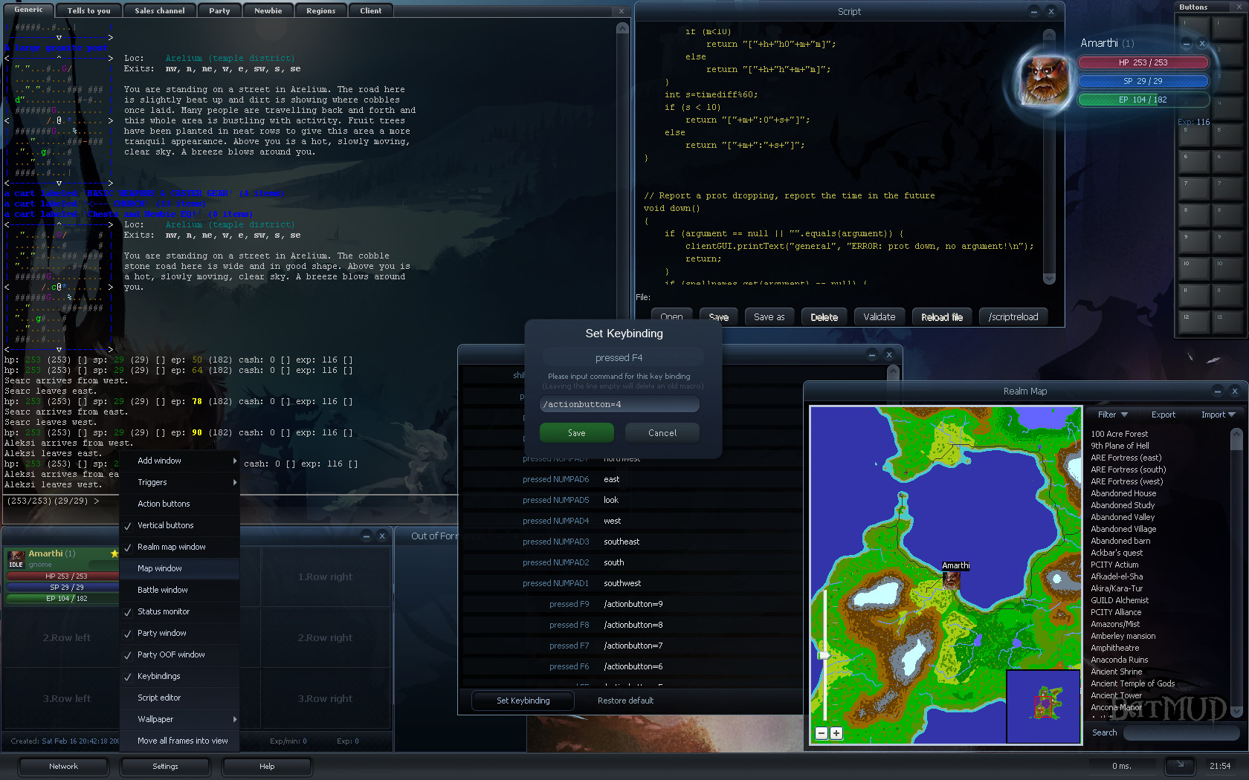Image resolution: width=1249 pixels, height=780 pixels.
Task: Open the Import dropdown in Realm Map
Action: tap(1218, 415)
